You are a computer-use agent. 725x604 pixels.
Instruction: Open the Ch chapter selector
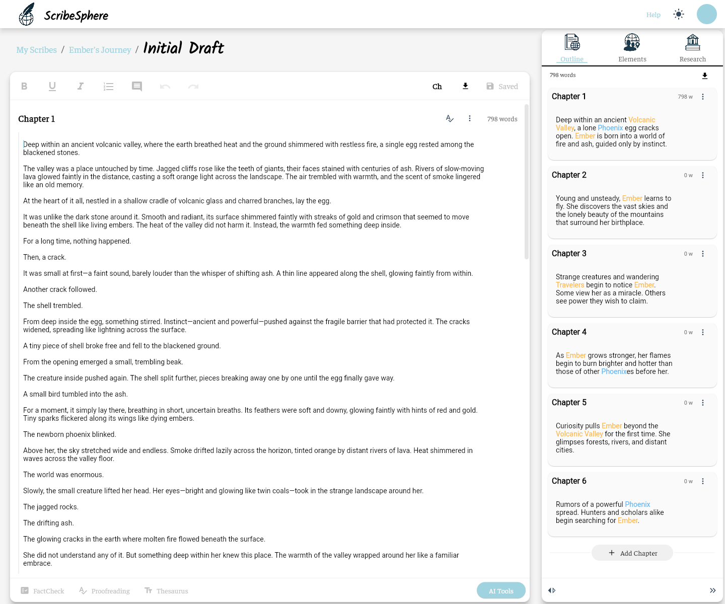click(x=437, y=87)
